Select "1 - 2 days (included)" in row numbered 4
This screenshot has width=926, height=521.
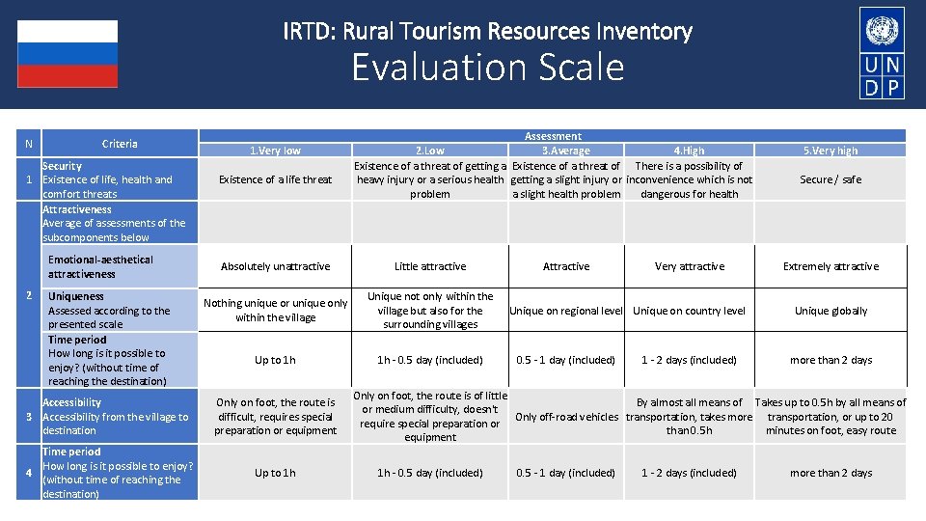(x=689, y=473)
